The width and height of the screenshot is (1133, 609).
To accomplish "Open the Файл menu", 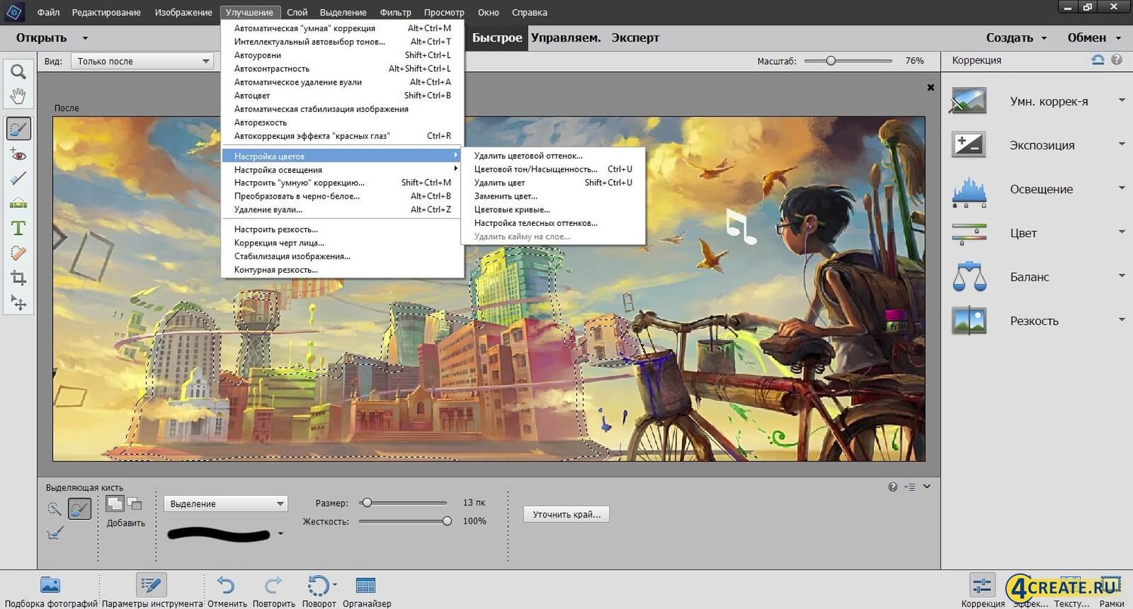I will pos(48,13).
